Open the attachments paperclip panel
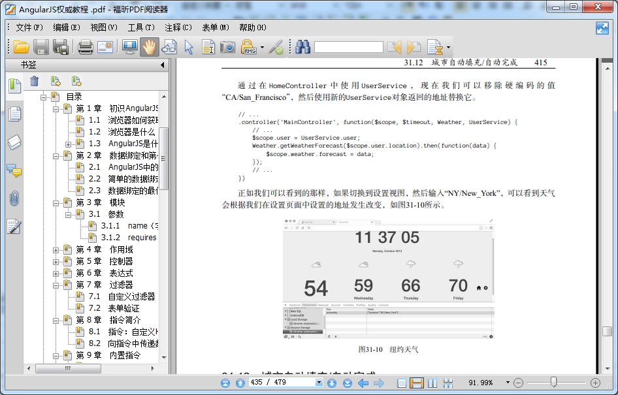Image resolution: width=618 pixels, height=395 pixels. click(14, 199)
